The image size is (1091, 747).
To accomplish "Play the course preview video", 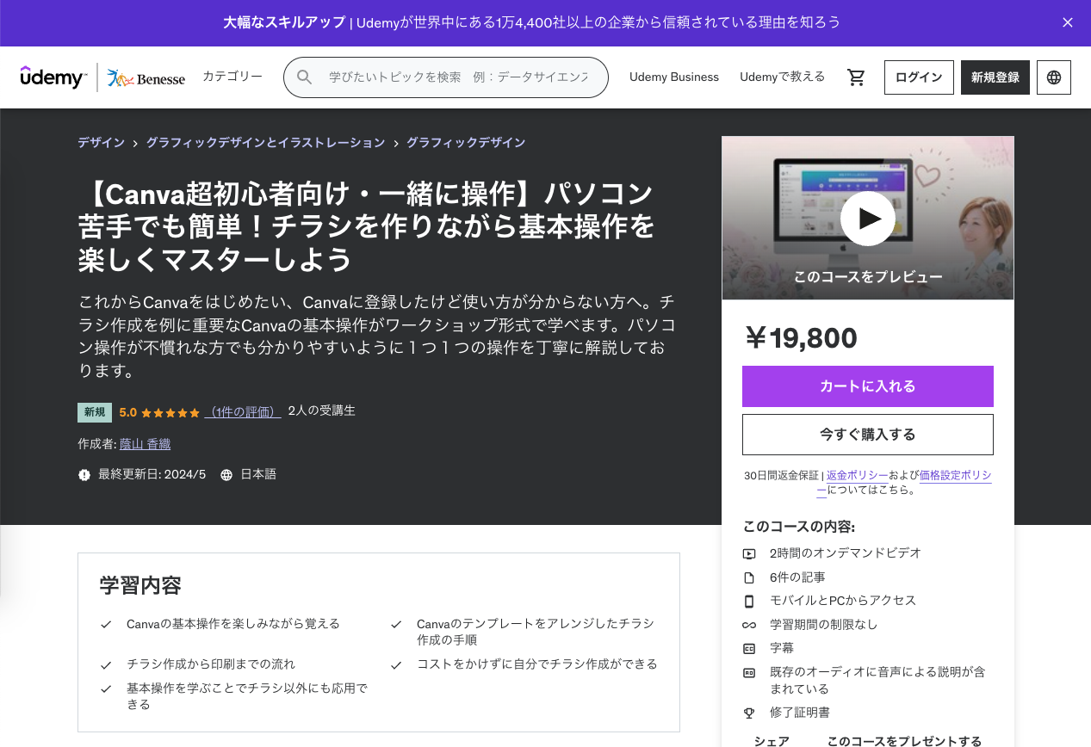I will click(x=867, y=218).
